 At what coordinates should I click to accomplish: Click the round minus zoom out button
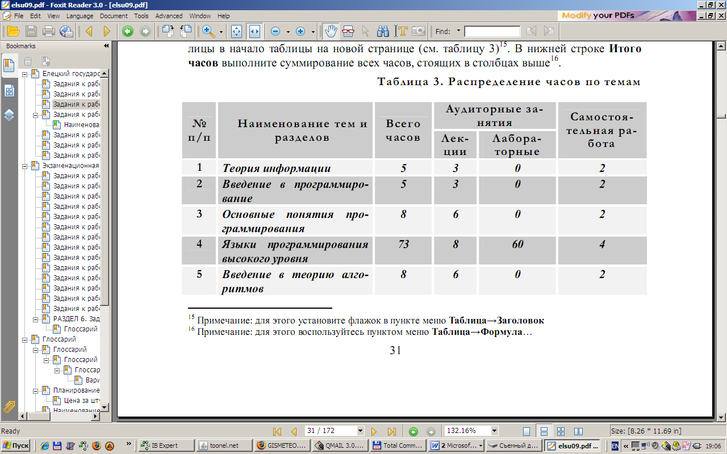point(275,31)
